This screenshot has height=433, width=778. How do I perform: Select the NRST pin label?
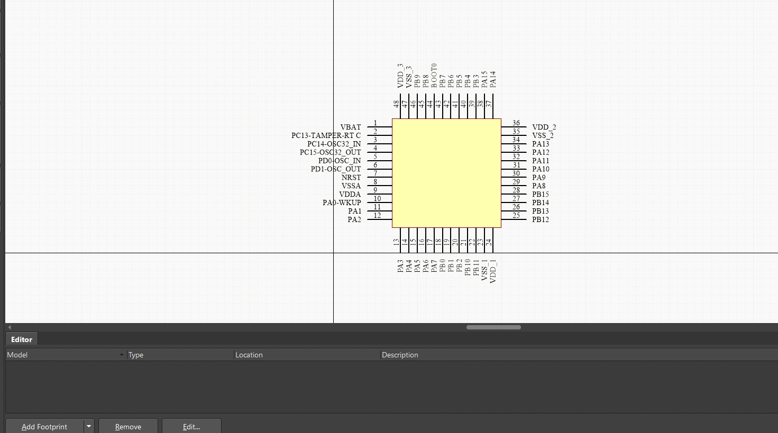coord(351,178)
